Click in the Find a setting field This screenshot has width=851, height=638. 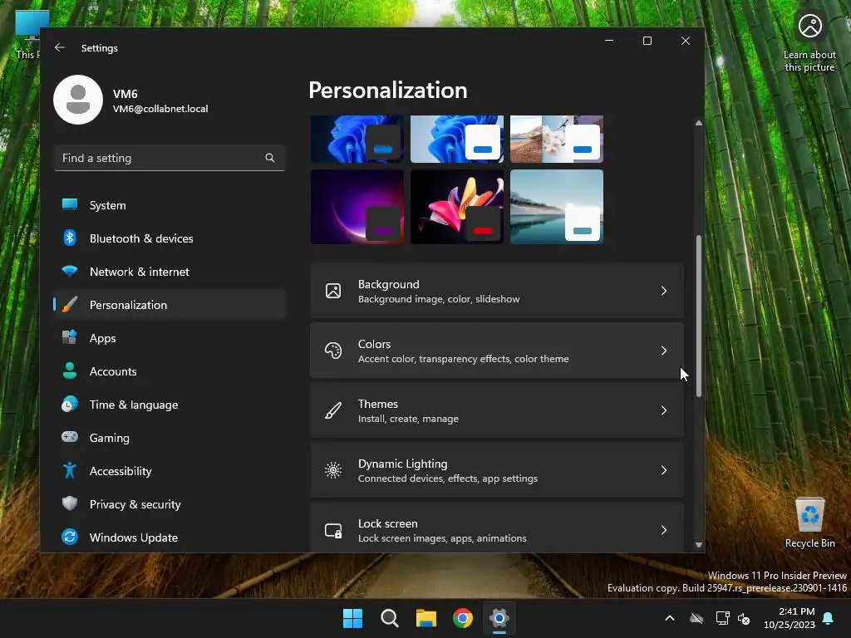coord(170,158)
